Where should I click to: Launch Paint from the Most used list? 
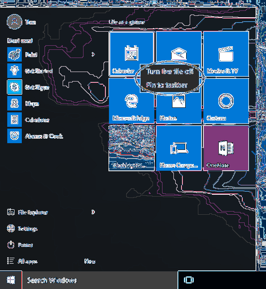point(15,54)
